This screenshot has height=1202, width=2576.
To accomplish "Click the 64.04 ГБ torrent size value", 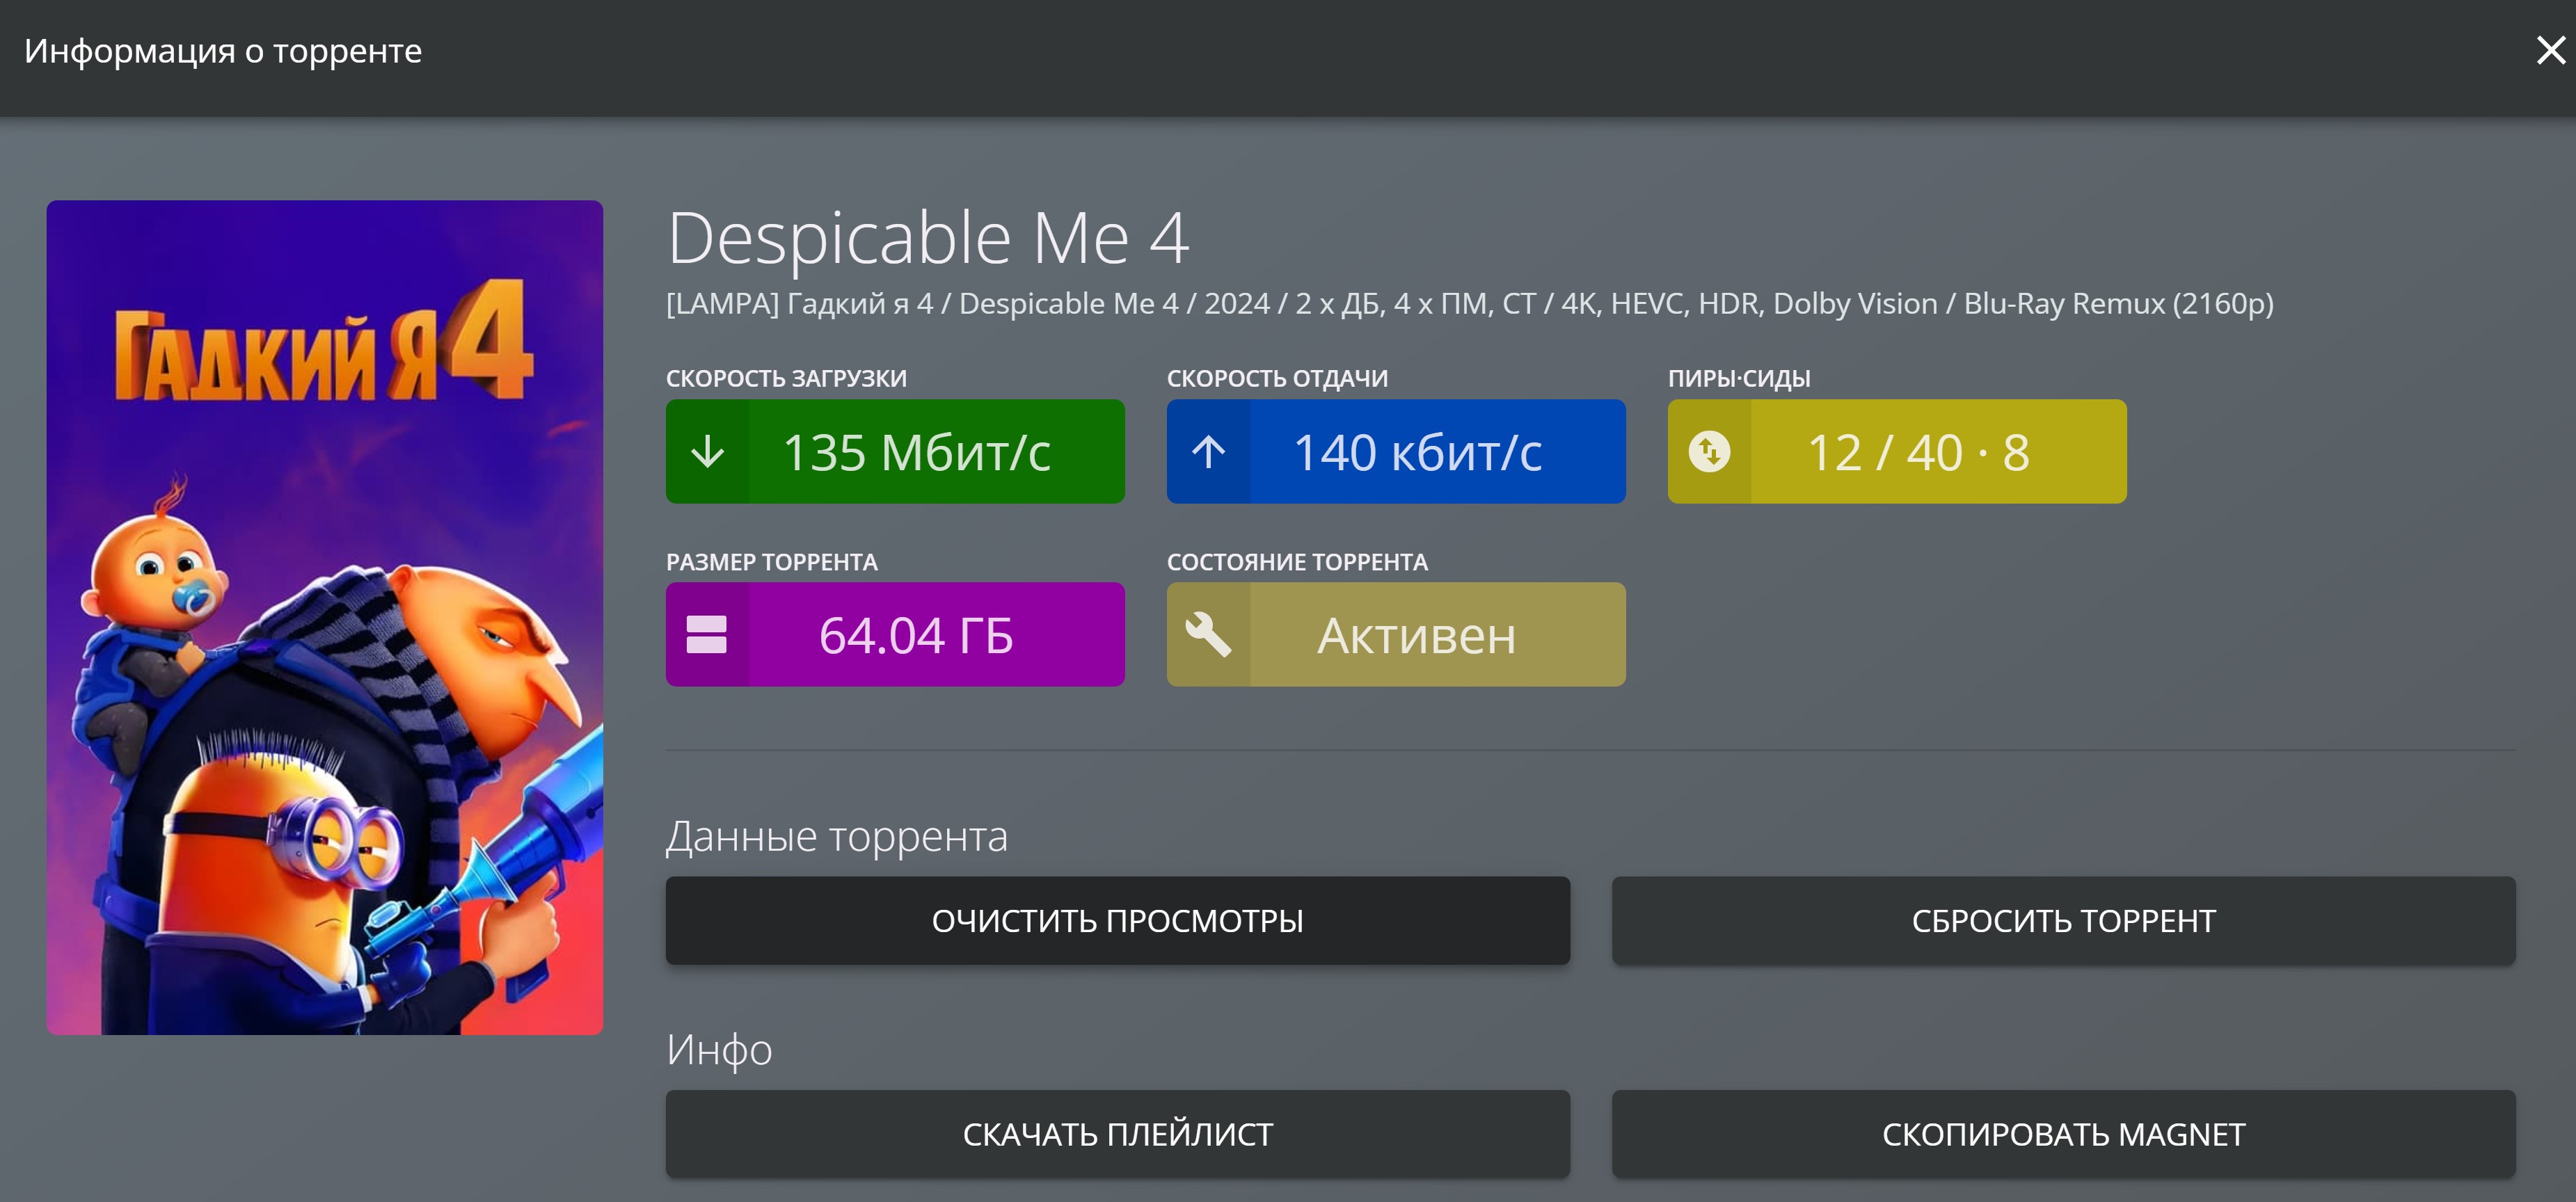I will (916, 636).
